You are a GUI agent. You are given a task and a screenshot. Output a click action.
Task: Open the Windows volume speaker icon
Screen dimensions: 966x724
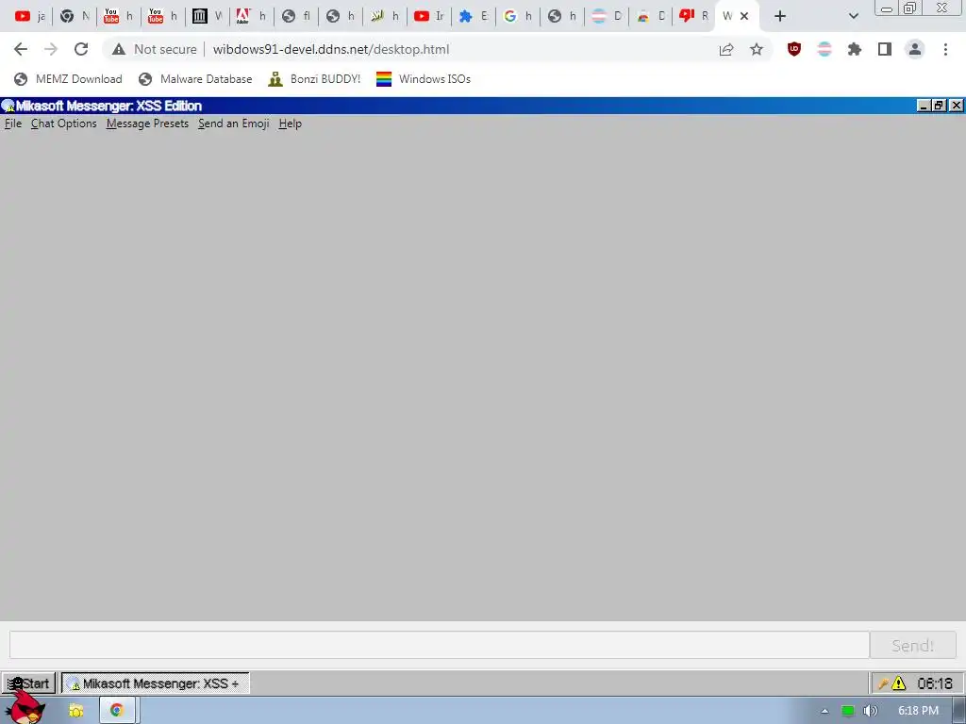tap(871, 711)
